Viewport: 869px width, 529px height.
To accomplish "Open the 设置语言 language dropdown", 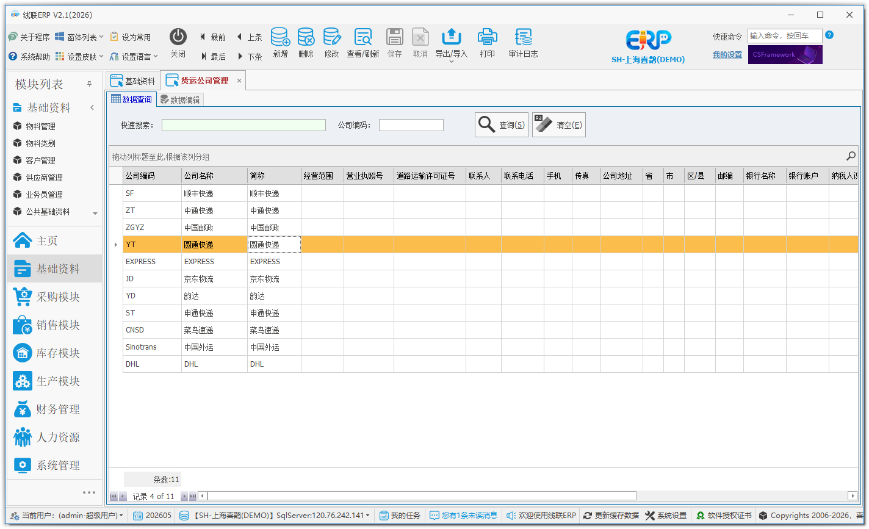I will [x=134, y=57].
